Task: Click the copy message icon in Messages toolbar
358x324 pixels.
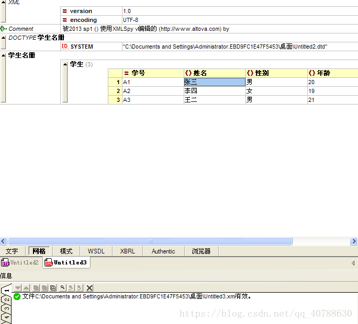Action: [x=36, y=288]
